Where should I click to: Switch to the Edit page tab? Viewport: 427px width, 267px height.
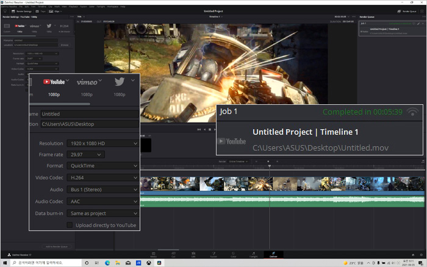193,255
